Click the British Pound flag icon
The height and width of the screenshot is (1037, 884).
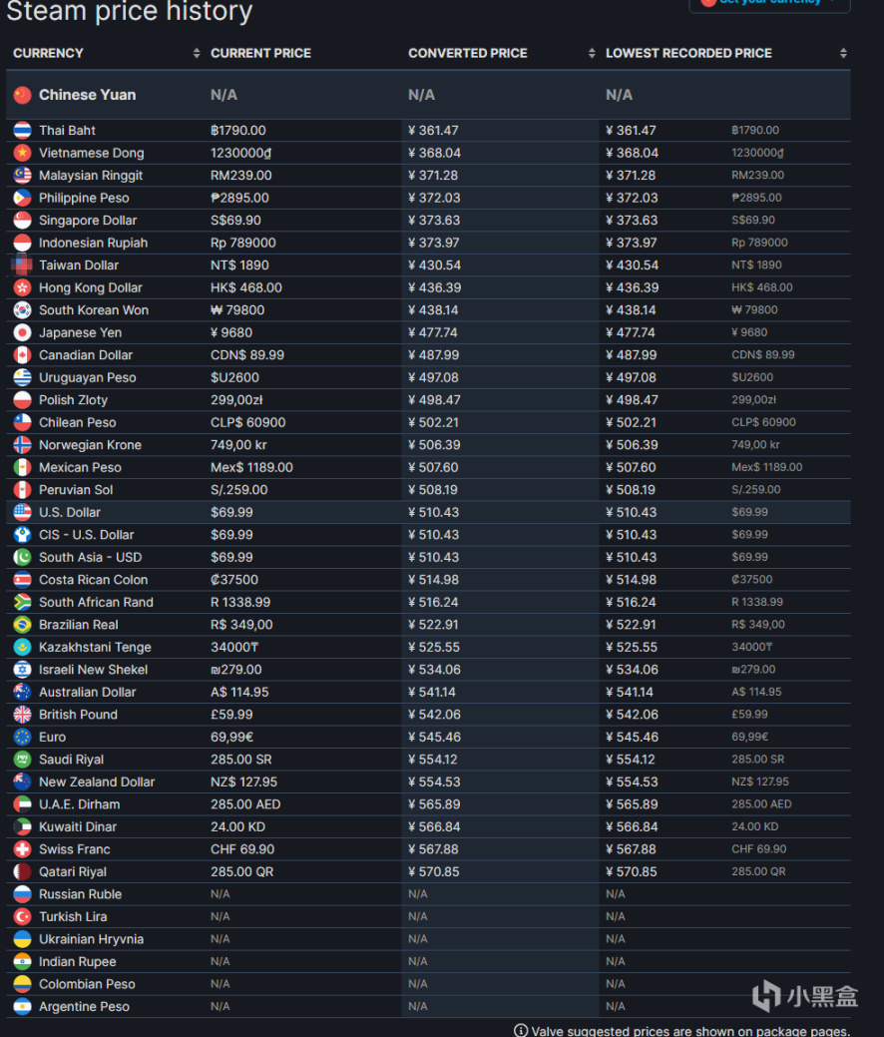click(x=23, y=715)
